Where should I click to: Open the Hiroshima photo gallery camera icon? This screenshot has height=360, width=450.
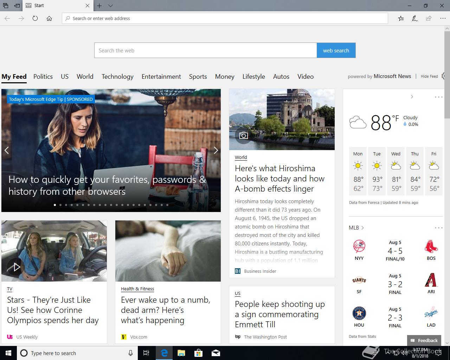(243, 135)
